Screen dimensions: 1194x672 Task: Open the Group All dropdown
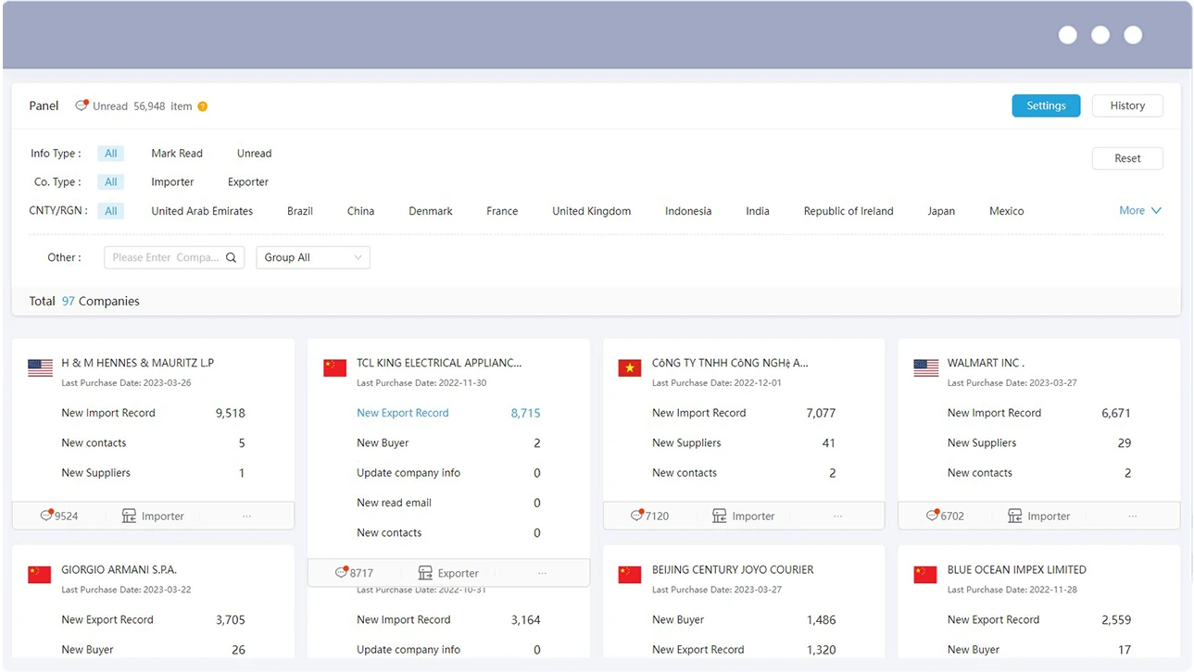[x=313, y=257]
